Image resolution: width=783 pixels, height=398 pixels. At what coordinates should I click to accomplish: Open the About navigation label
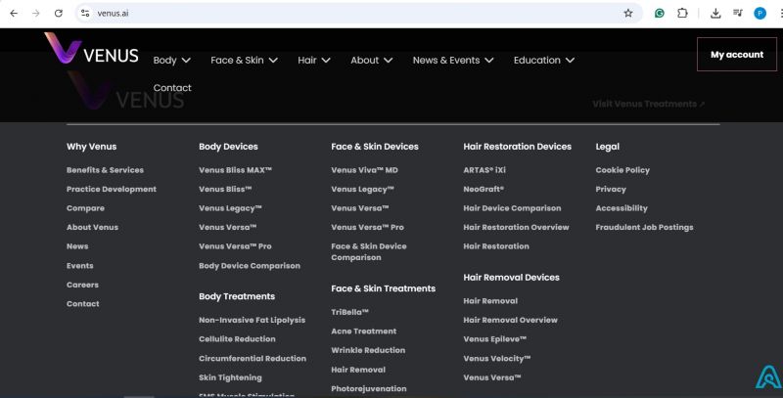pyautogui.click(x=364, y=61)
